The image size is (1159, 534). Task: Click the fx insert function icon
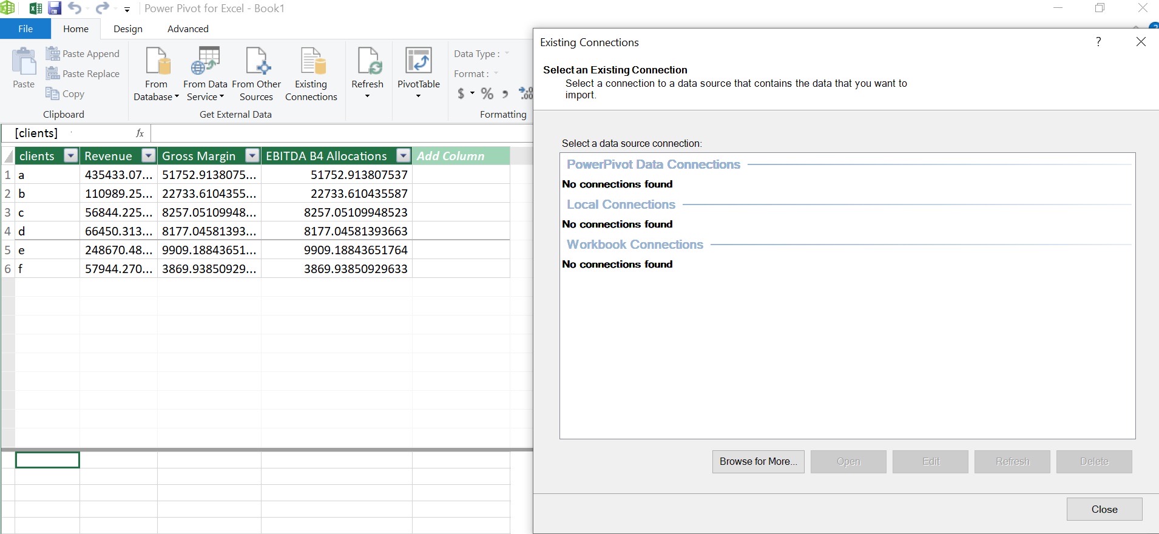(140, 133)
